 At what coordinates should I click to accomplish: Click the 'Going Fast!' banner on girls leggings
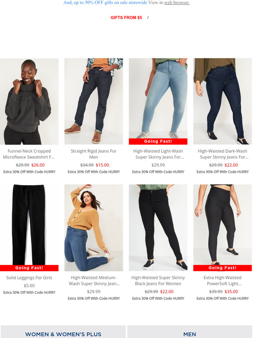pyautogui.click(x=29, y=268)
